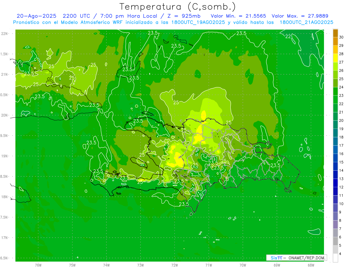Viewport: 349px width, 269px height.
Task: Click the '14' value on the color legend
Action: pos(341,170)
